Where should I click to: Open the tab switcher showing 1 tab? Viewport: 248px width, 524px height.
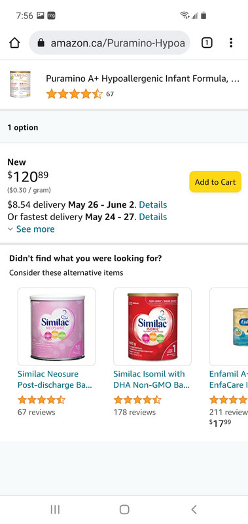207,43
